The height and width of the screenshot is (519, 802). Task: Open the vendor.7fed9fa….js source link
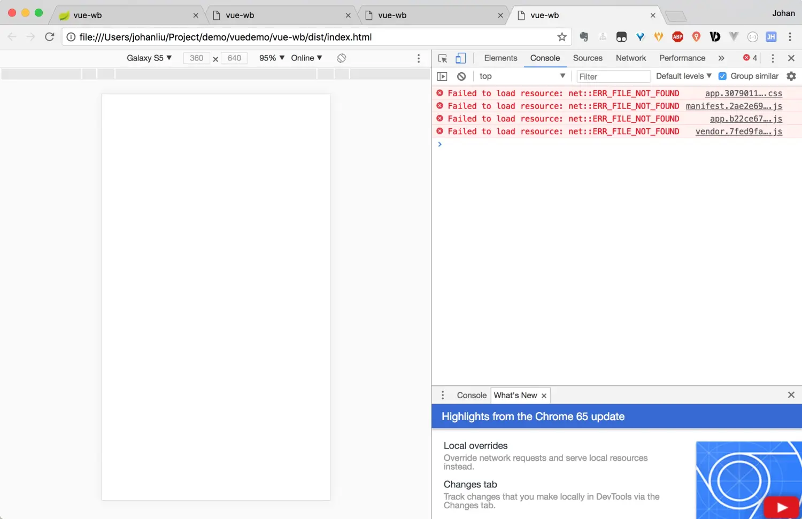738,131
